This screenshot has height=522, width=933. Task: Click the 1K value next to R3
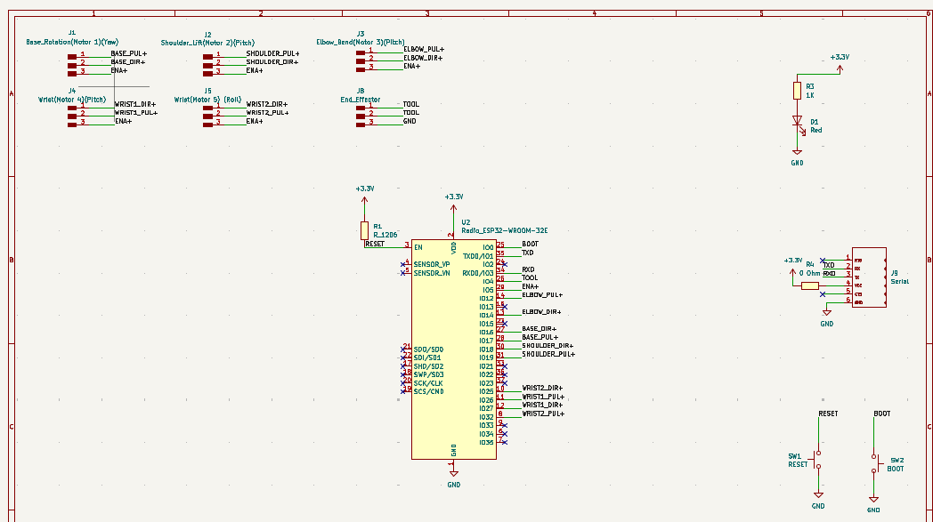point(810,95)
